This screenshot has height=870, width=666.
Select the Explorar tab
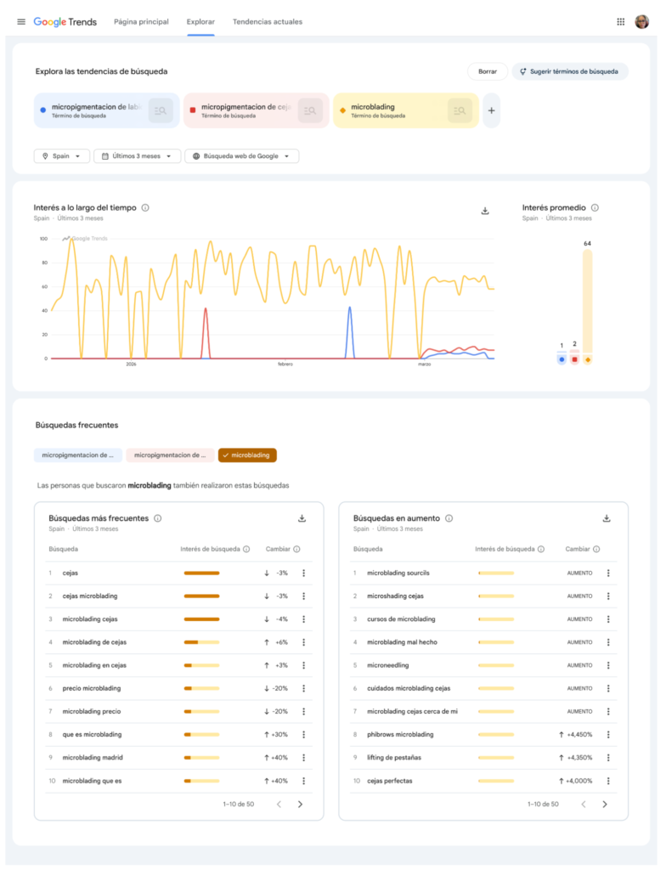[200, 21]
